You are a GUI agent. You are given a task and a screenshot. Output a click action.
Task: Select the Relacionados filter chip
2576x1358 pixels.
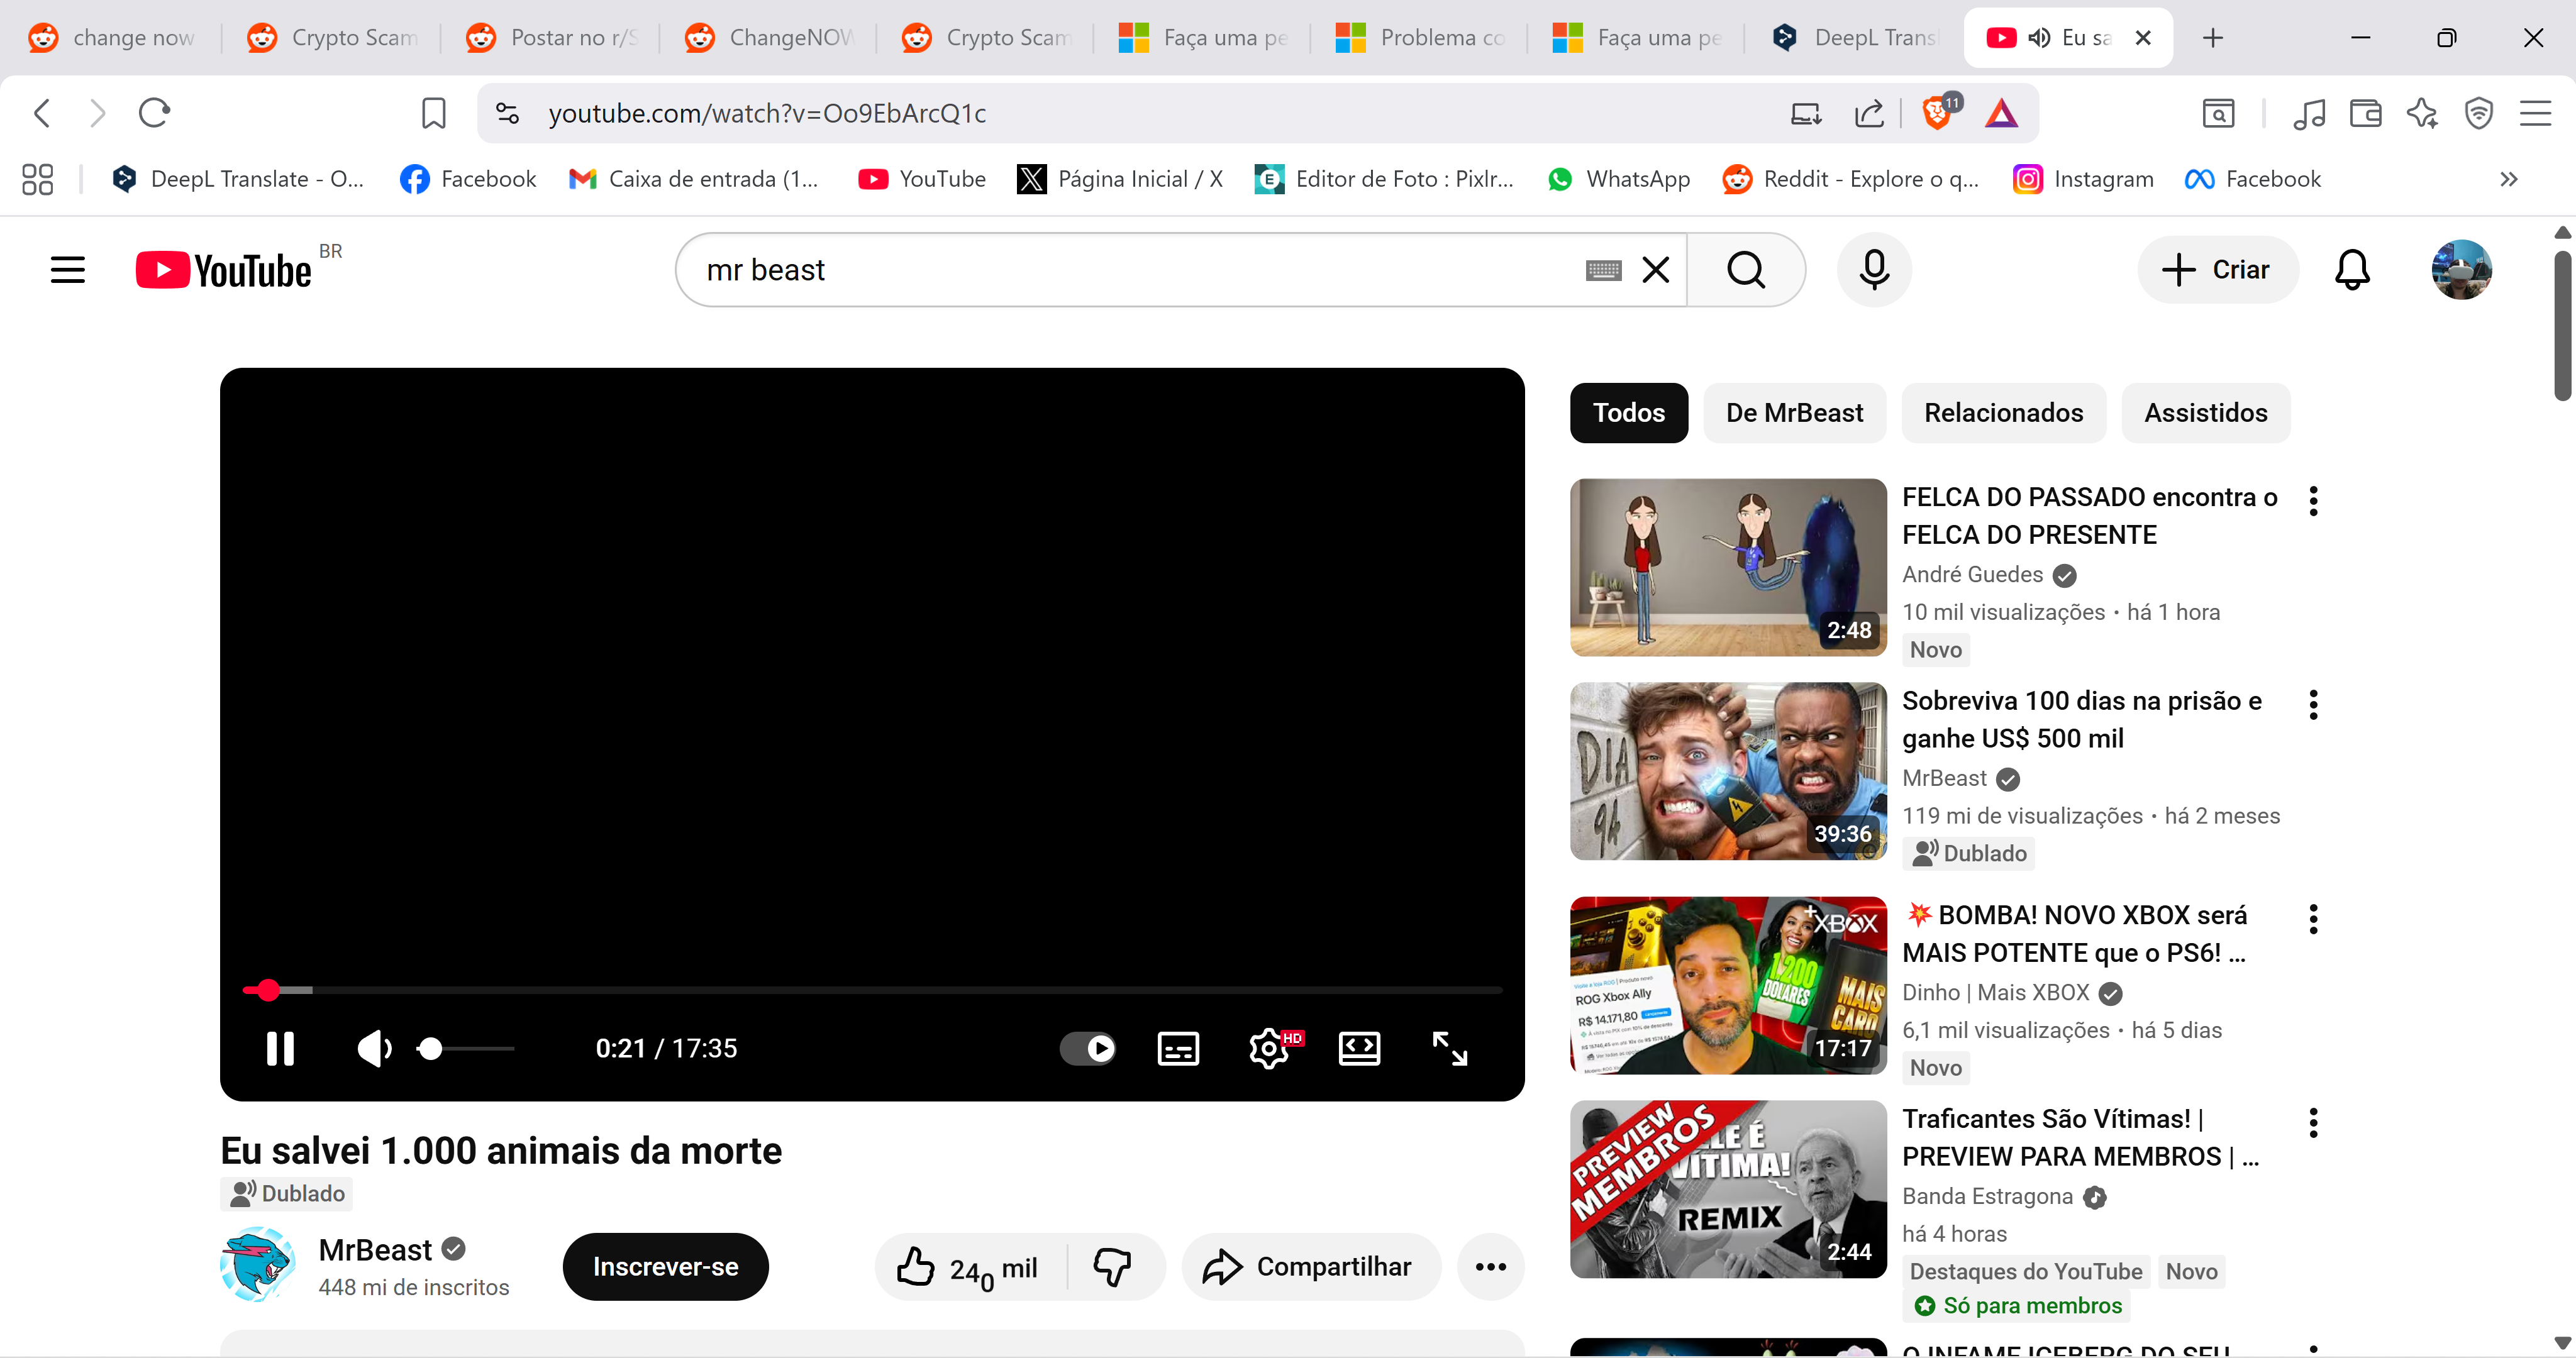click(2003, 413)
